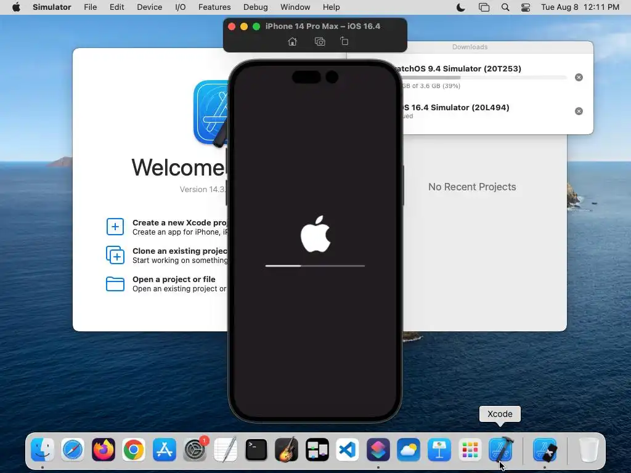Click the Downloads window title
The height and width of the screenshot is (473, 631).
(470, 47)
